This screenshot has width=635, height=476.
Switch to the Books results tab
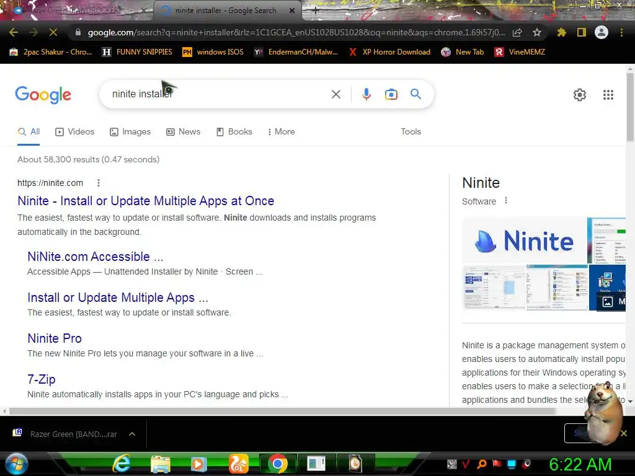[234, 131]
